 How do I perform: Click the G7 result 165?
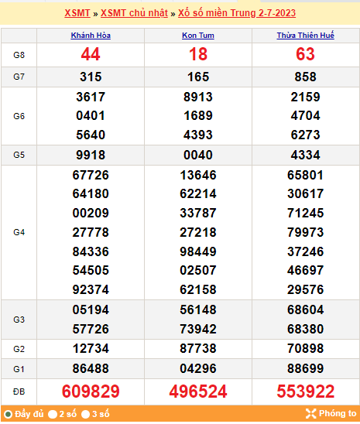(198, 77)
